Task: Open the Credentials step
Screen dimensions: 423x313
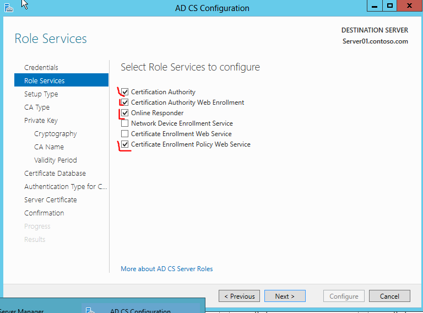Action: coord(41,68)
